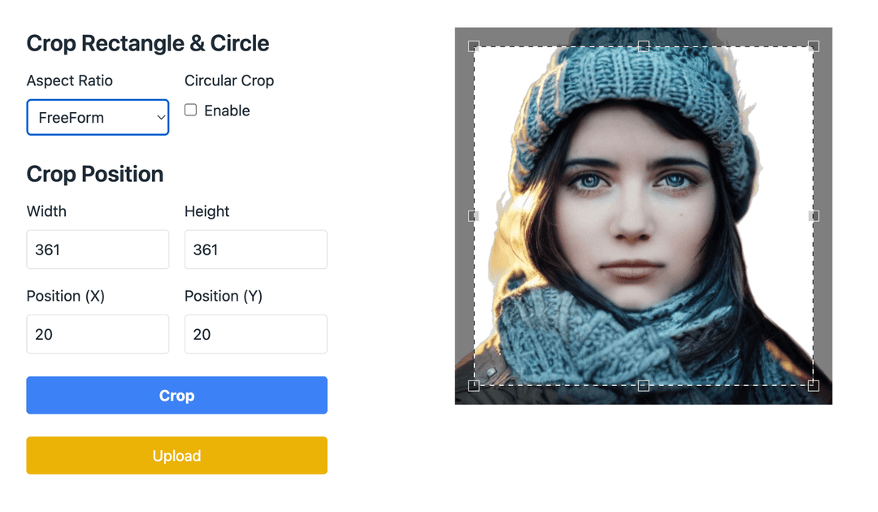Screen dimensions: 878x512
Task: Click the Width input showing 361
Action: (x=98, y=249)
